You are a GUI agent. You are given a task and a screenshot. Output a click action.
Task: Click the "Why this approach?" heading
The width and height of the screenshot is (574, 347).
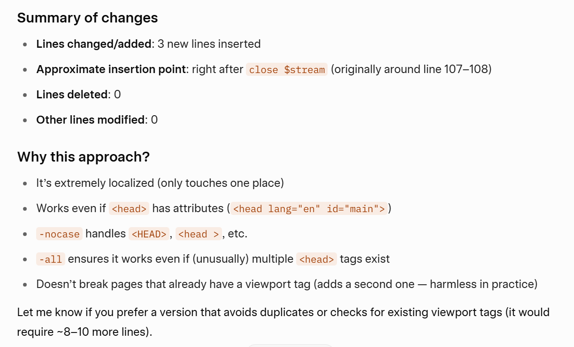point(83,157)
